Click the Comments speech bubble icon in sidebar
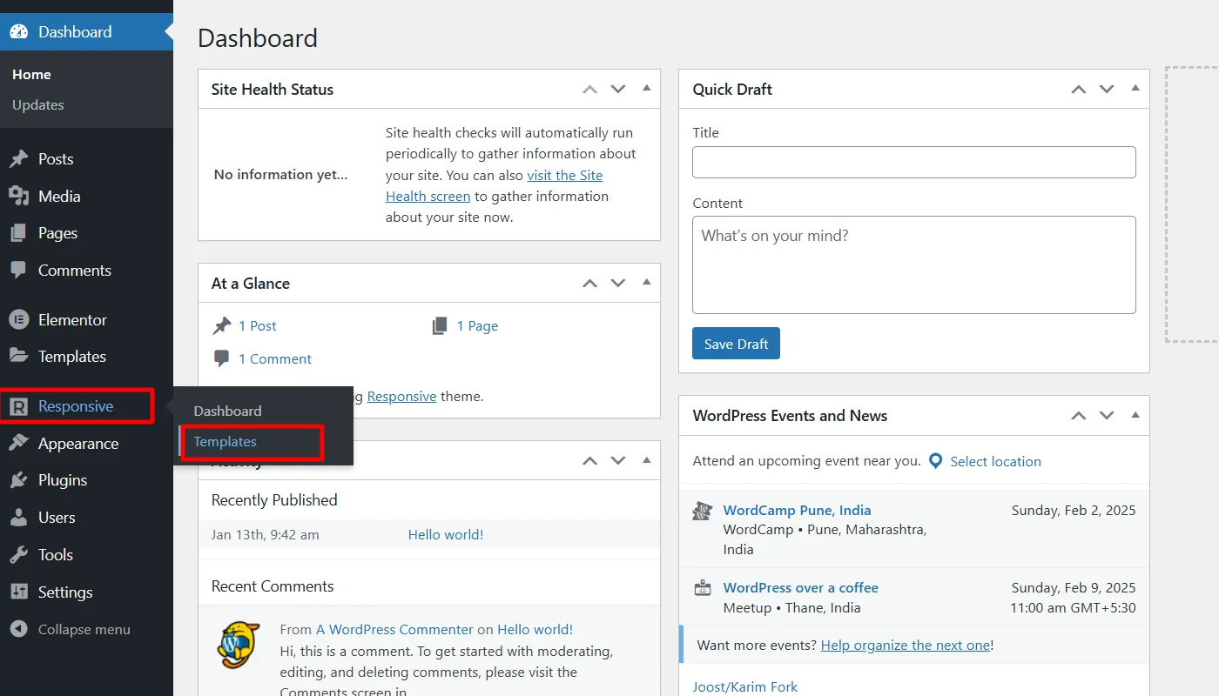This screenshot has width=1219, height=696. (x=18, y=271)
